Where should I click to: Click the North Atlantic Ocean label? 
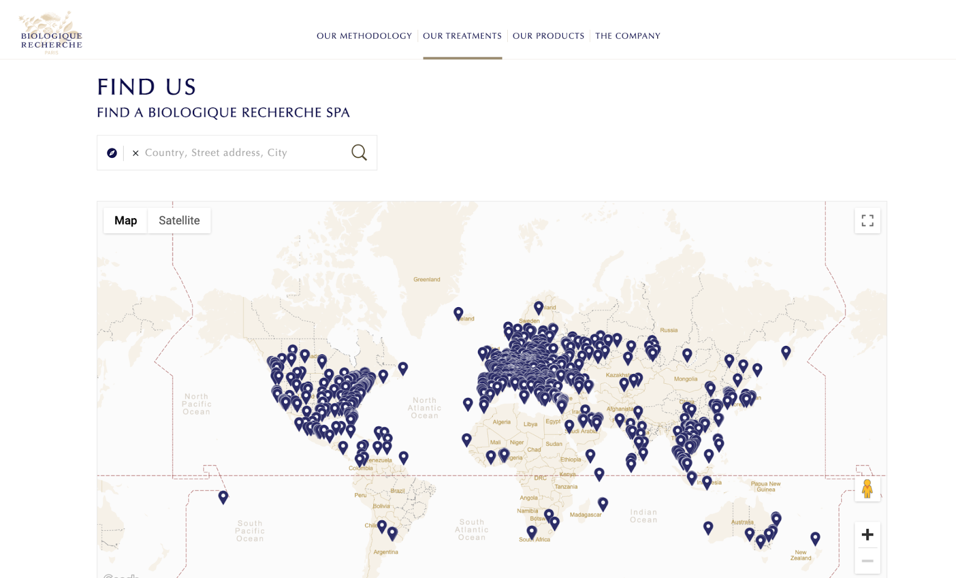pos(424,408)
